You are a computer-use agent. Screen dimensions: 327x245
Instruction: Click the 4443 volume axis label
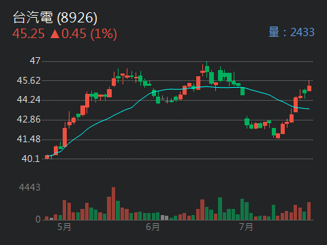click(x=30, y=187)
